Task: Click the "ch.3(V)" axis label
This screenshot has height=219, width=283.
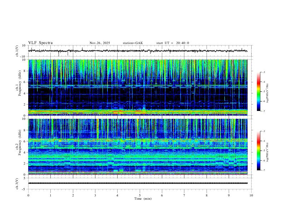Action: [17, 184]
